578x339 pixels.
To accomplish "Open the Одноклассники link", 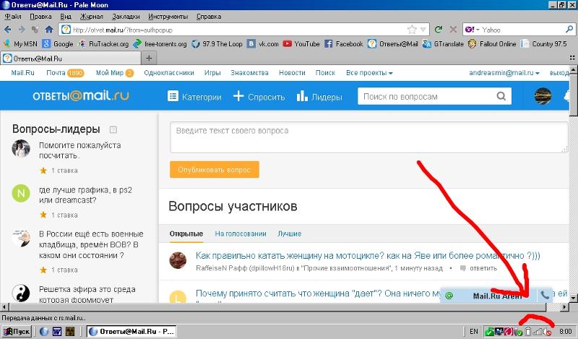I will pos(169,73).
